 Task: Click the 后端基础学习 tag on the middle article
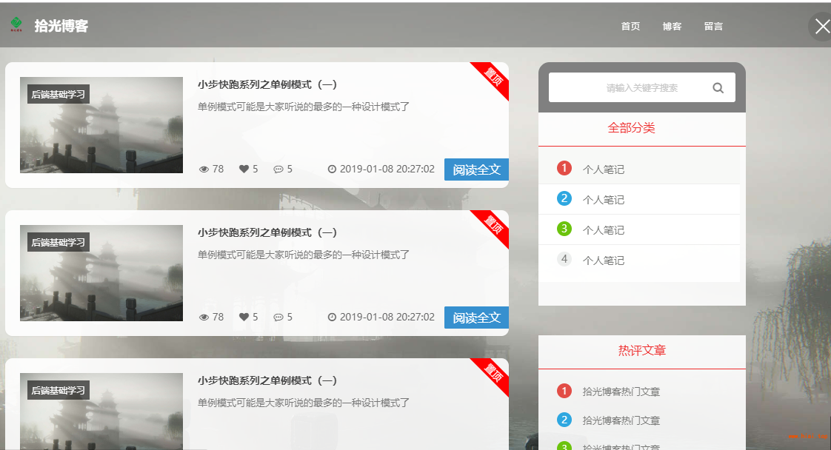pos(59,243)
